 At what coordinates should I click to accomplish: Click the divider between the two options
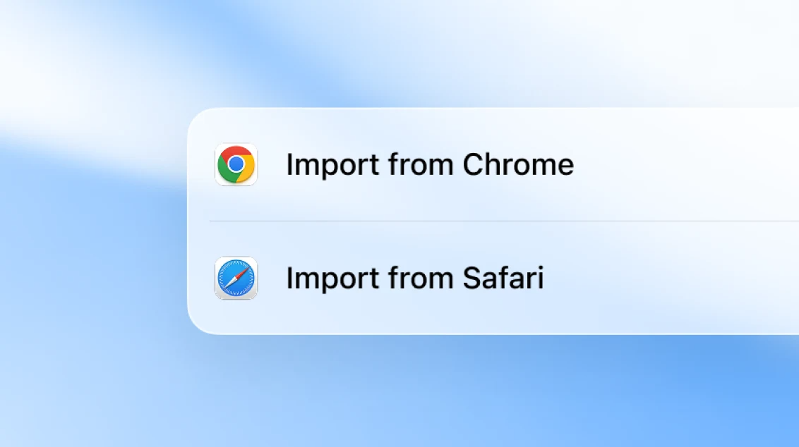pos(494,221)
